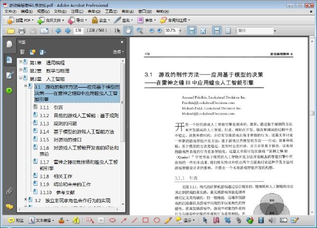The width and height of the screenshot is (317, 228).
Task: Click the green help icon in sidebar
Action: click(x=10, y=91)
